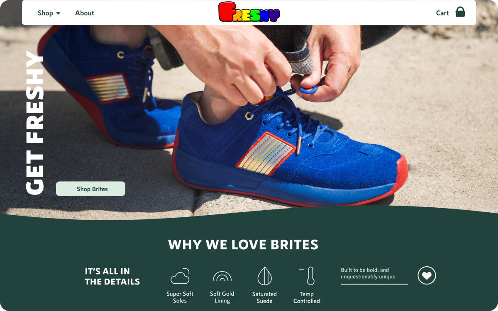Expand the Shop dropdown arrow

58,13
